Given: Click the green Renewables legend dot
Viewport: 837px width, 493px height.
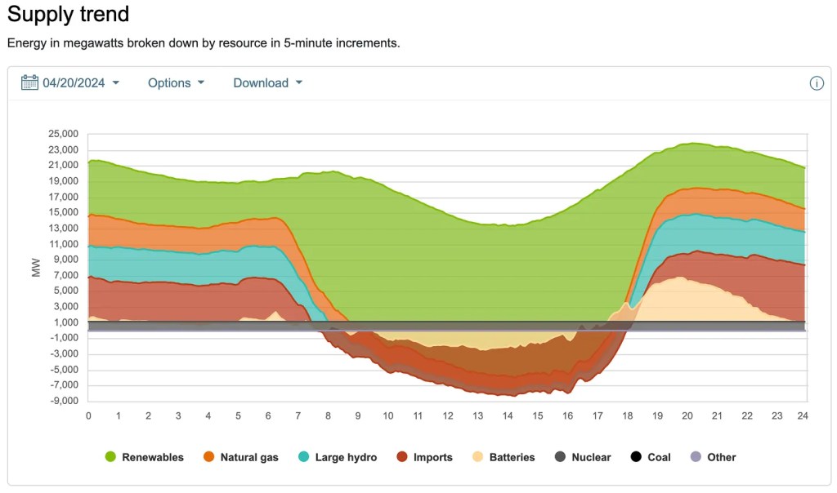Looking at the screenshot, I should tap(110, 457).
